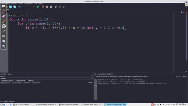Toggle the Слова целиком checkbox

point(15,80)
